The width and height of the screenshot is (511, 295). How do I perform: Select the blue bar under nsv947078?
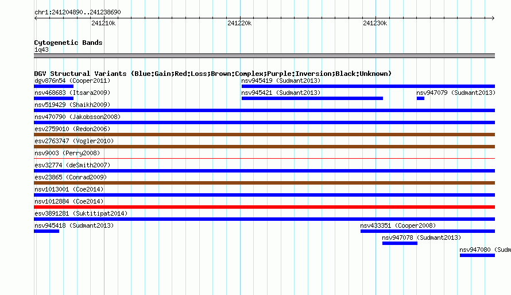point(400,243)
